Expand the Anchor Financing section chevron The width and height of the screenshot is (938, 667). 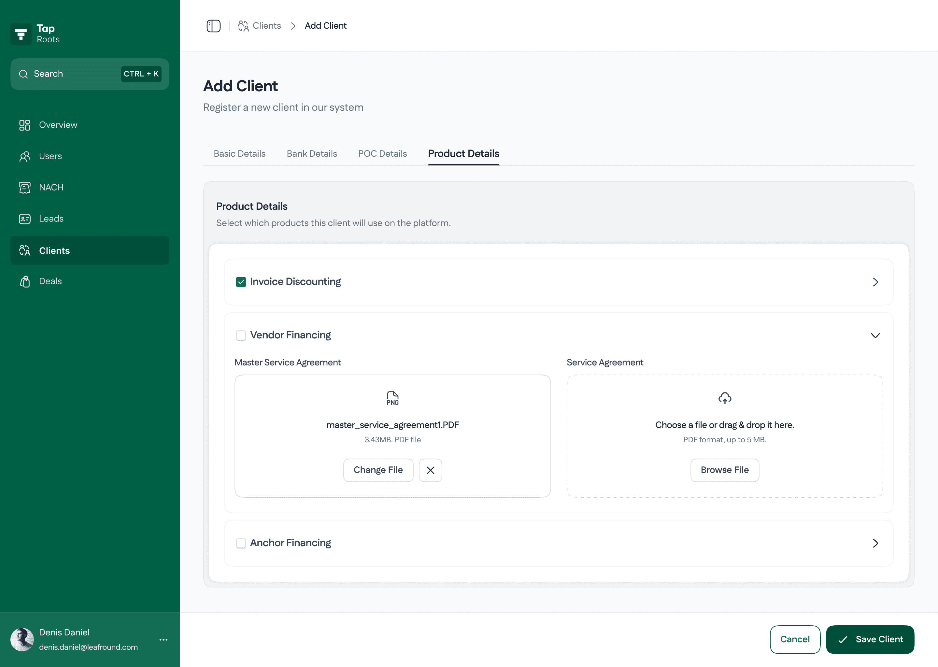pyautogui.click(x=875, y=543)
